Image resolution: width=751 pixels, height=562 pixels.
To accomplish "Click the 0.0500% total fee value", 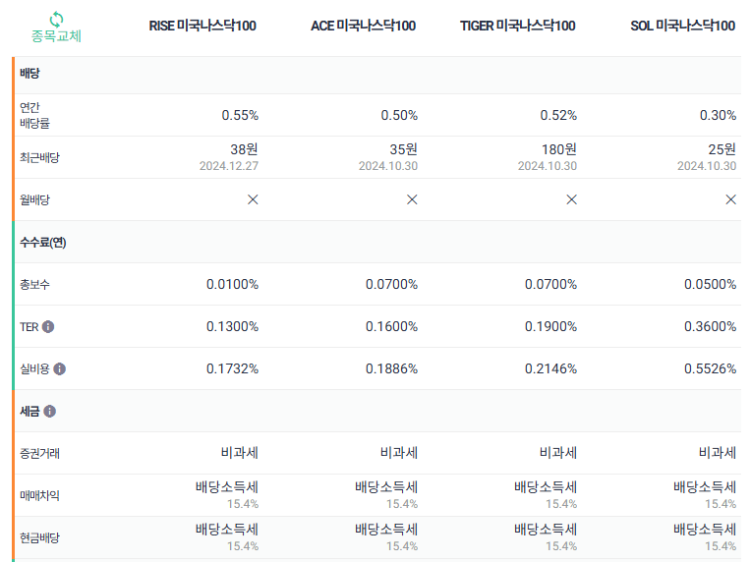I will tap(711, 284).
